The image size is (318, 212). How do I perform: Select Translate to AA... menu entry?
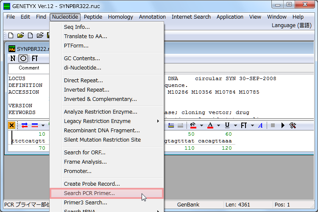(107, 36)
